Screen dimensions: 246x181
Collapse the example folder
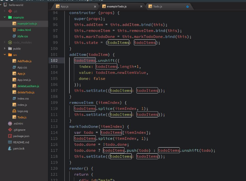[5, 17]
